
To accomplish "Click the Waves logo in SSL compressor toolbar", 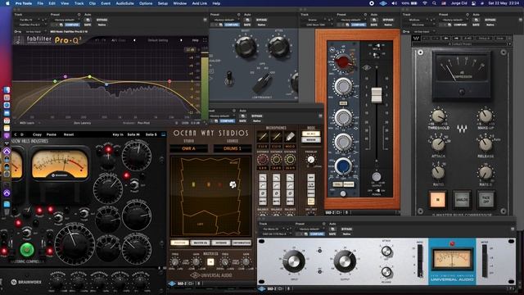I will [416, 39].
